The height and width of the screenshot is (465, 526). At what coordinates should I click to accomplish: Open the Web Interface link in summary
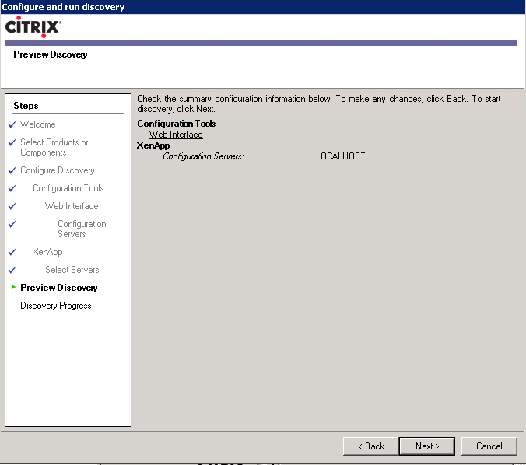tap(176, 135)
